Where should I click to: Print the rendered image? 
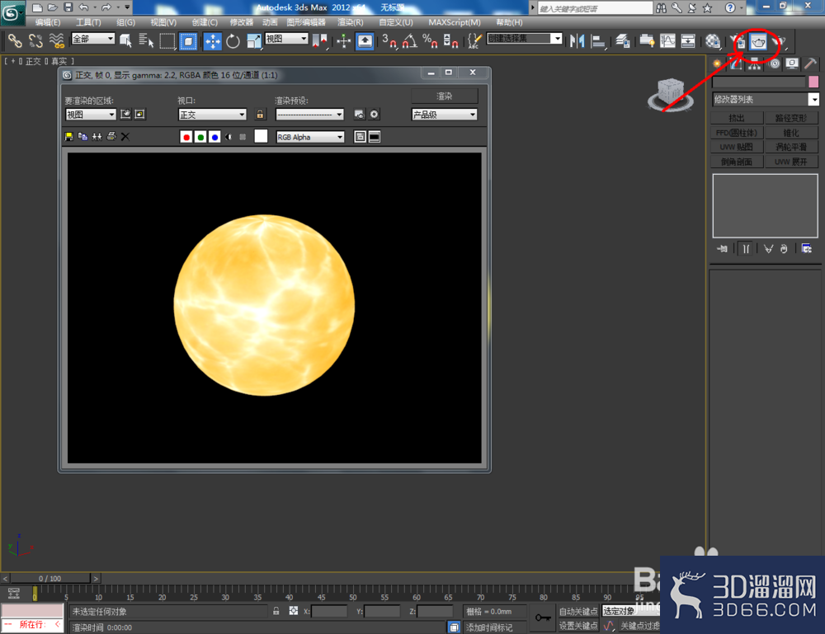click(x=111, y=137)
